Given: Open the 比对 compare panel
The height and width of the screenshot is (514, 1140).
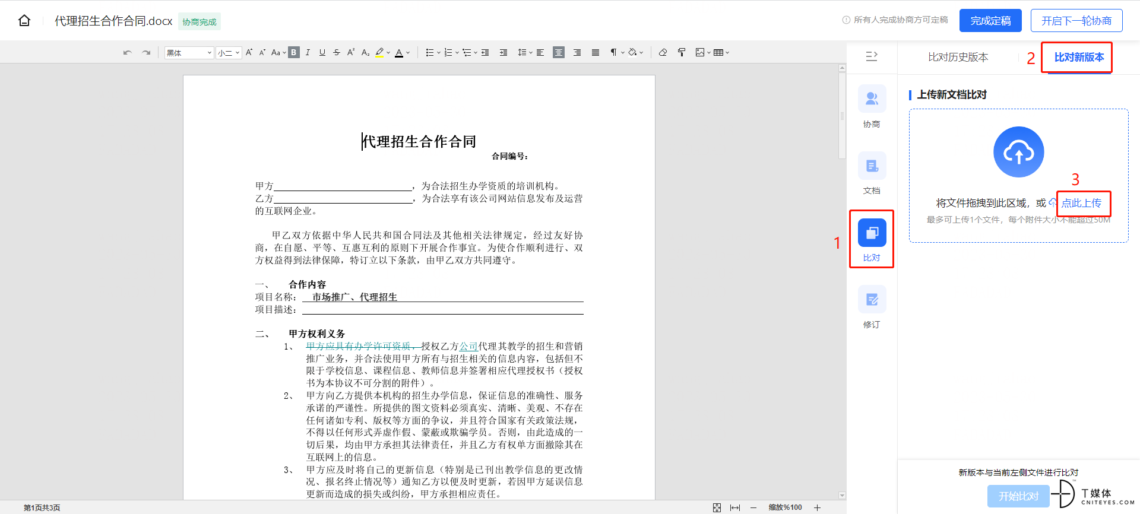Looking at the screenshot, I should tap(872, 240).
